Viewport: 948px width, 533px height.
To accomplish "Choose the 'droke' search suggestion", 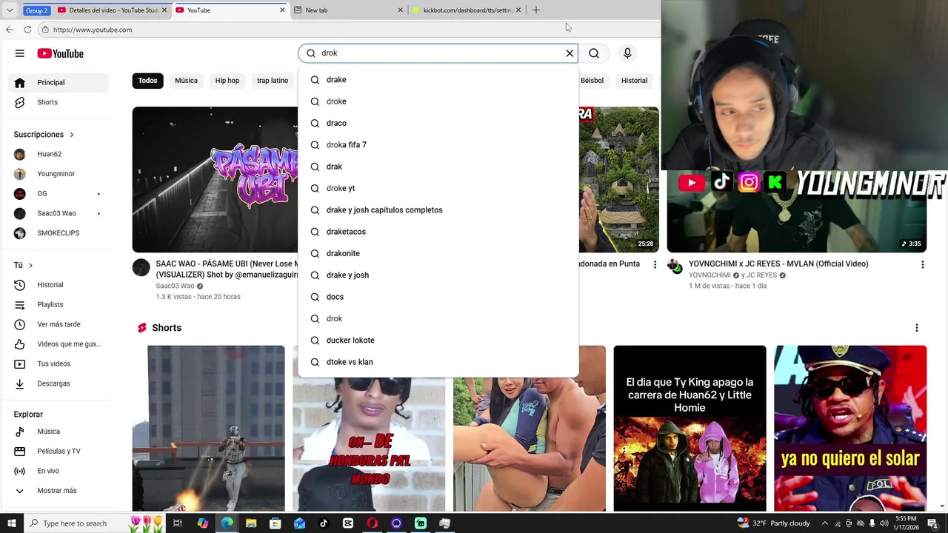I will [x=438, y=101].
